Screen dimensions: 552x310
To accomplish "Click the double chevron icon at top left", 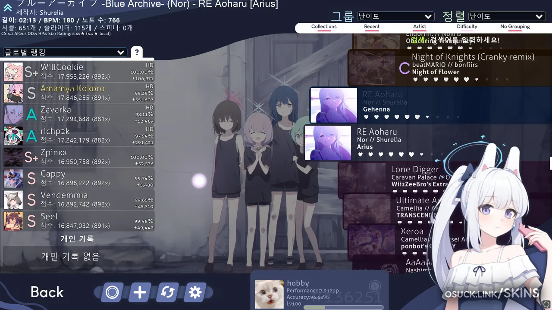I will pyautogui.click(x=7, y=8).
